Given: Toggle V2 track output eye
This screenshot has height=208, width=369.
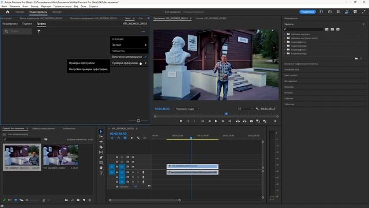Looking at the screenshot, I should pos(133,162).
